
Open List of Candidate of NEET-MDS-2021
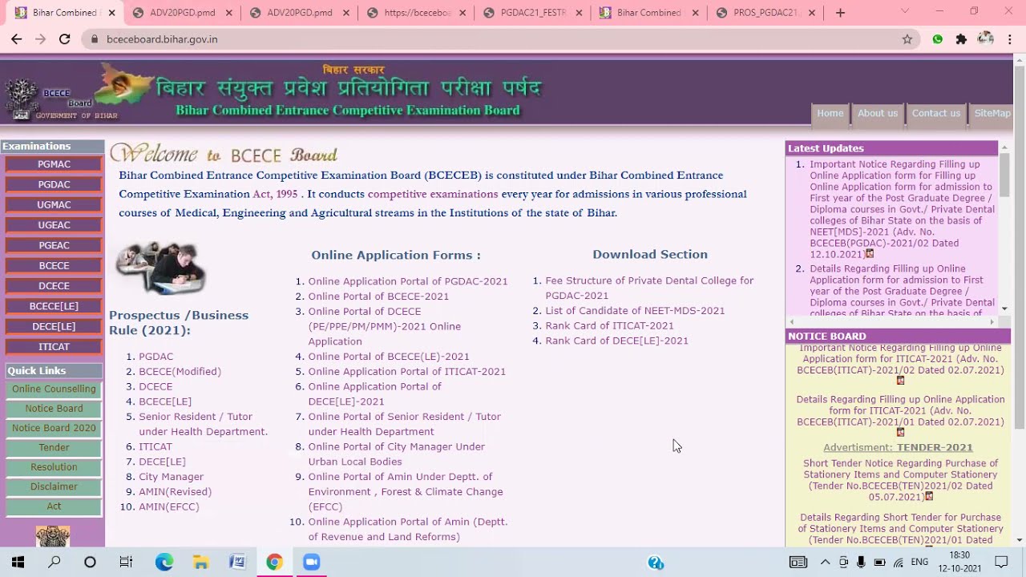(x=635, y=310)
